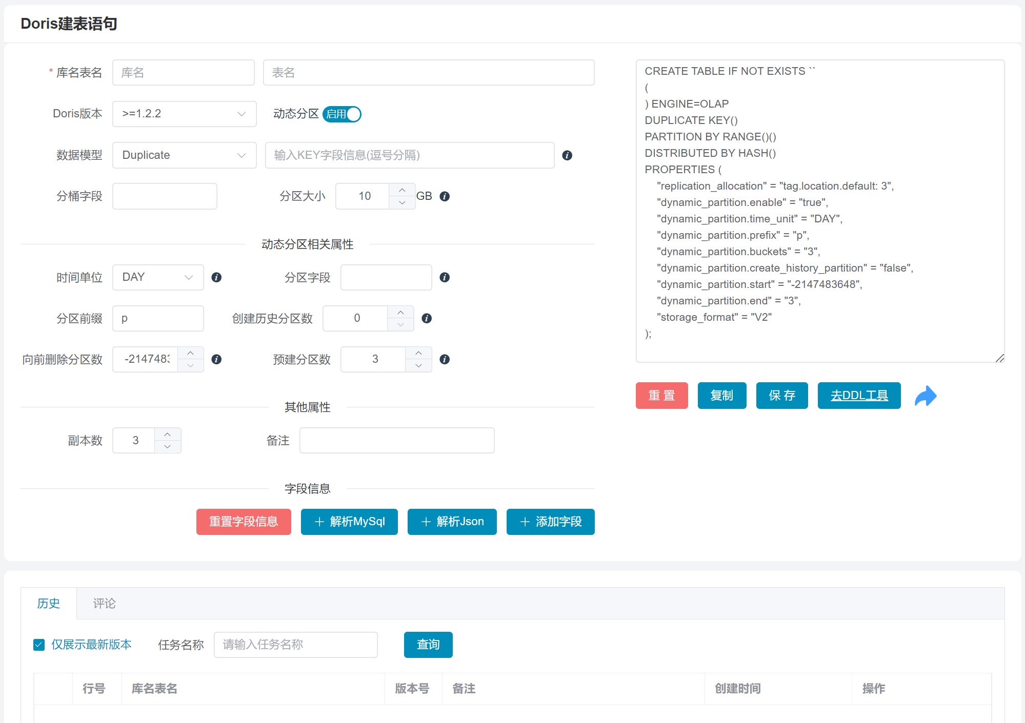Click the info icon beside 分区字段 input
Screen dimensions: 1025x723
click(x=445, y=277)
